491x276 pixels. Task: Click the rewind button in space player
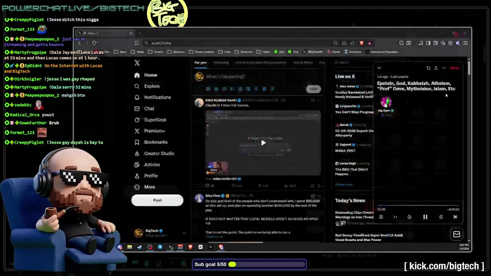tap(409, 217)
